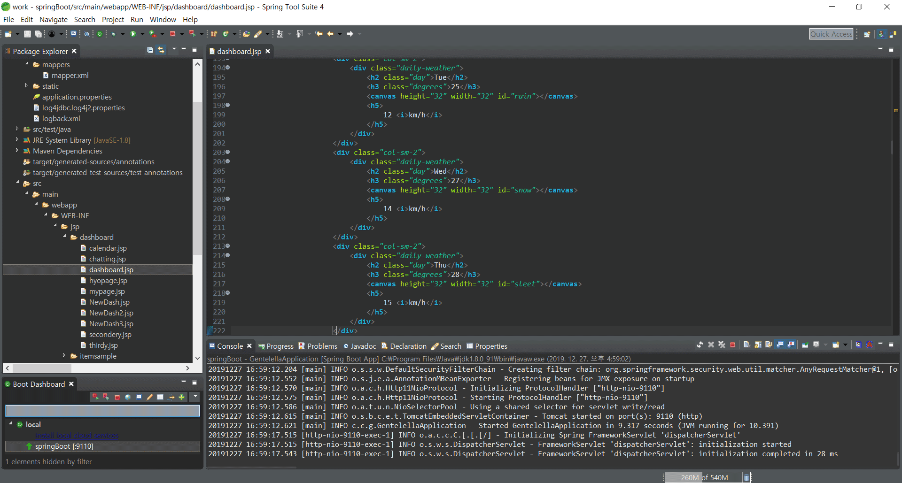
Task: Open the Help menu
Action: [x=190, y=20]
